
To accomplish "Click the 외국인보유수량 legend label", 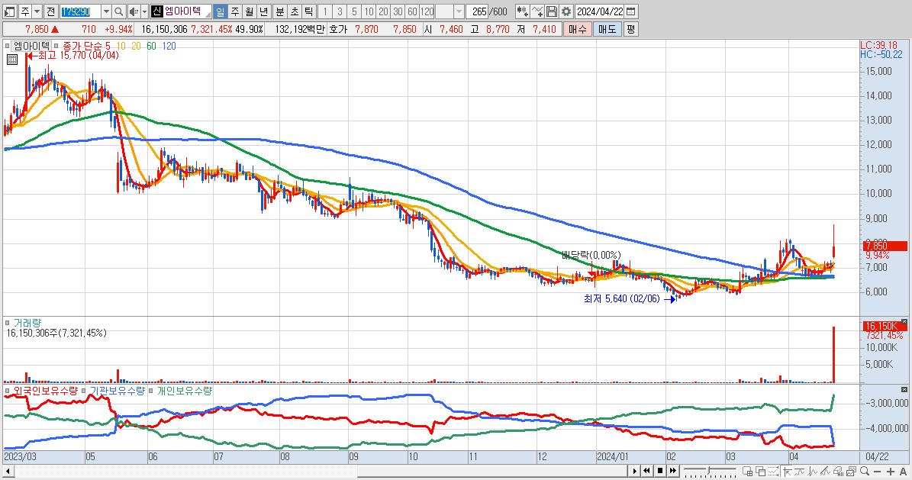I will [x=45, y=391].
